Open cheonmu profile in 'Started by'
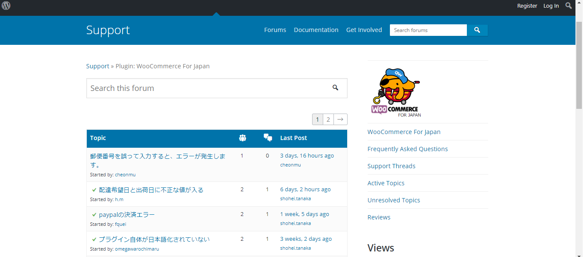Image resolution: width=584 pixels, height=257 pixels. (x=125, y=175)
